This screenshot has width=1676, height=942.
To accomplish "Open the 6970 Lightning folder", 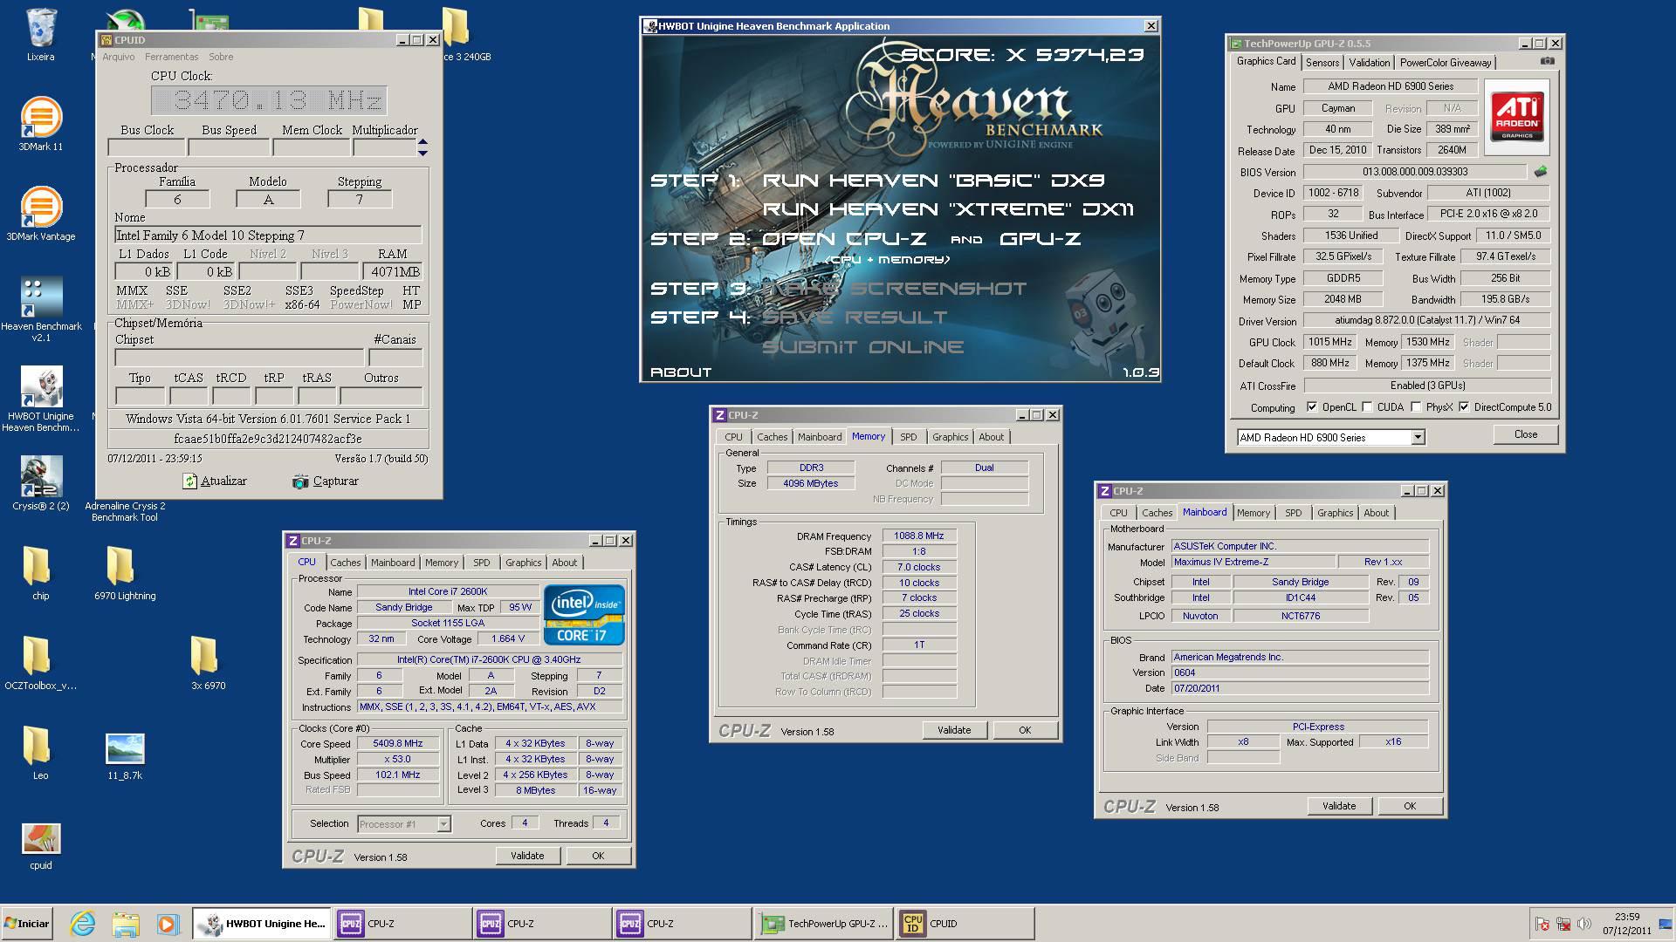I will [125, 573].
